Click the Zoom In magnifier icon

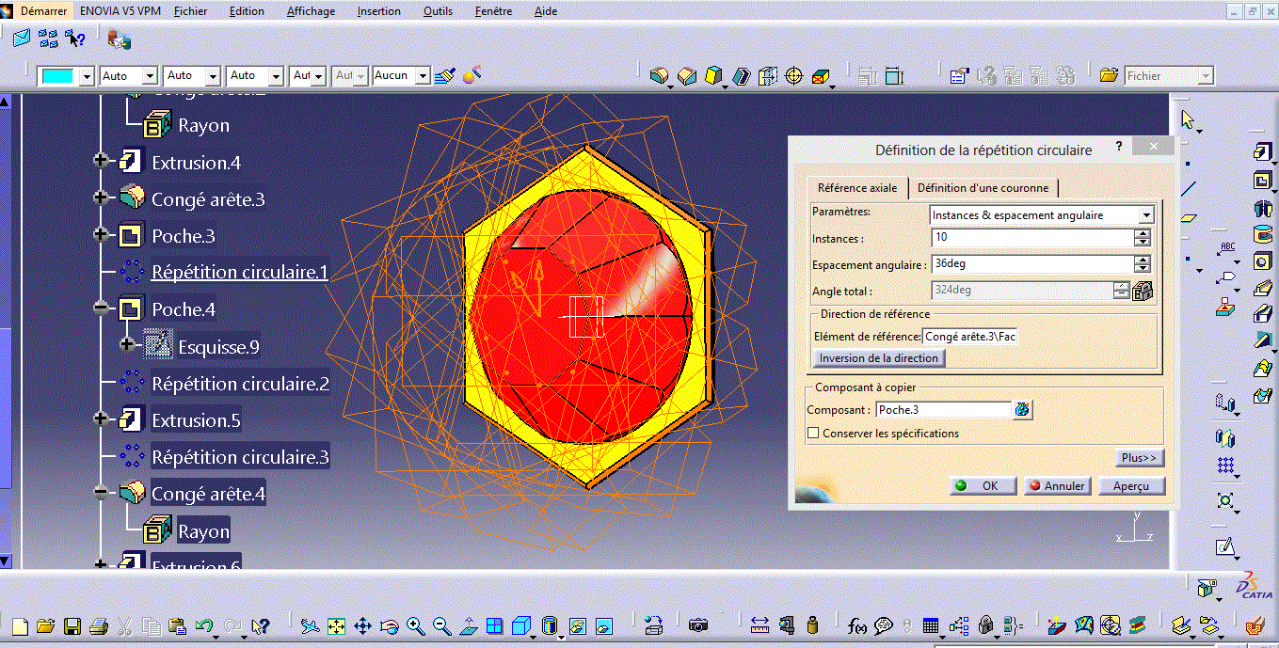(415, 625)
